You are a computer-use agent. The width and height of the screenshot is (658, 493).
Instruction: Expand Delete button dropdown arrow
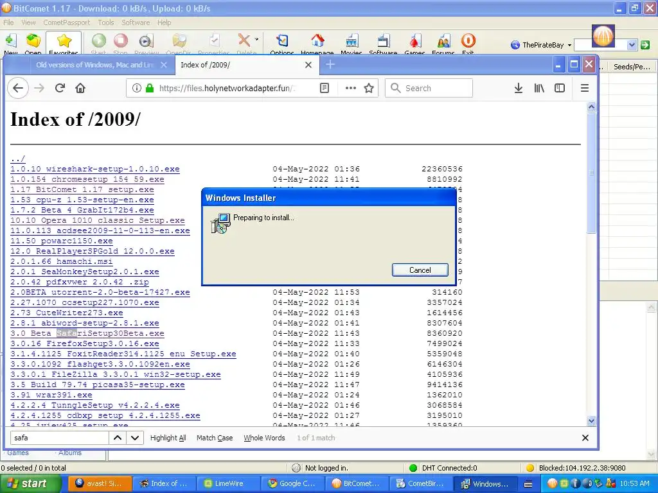[x=256, y=39]
